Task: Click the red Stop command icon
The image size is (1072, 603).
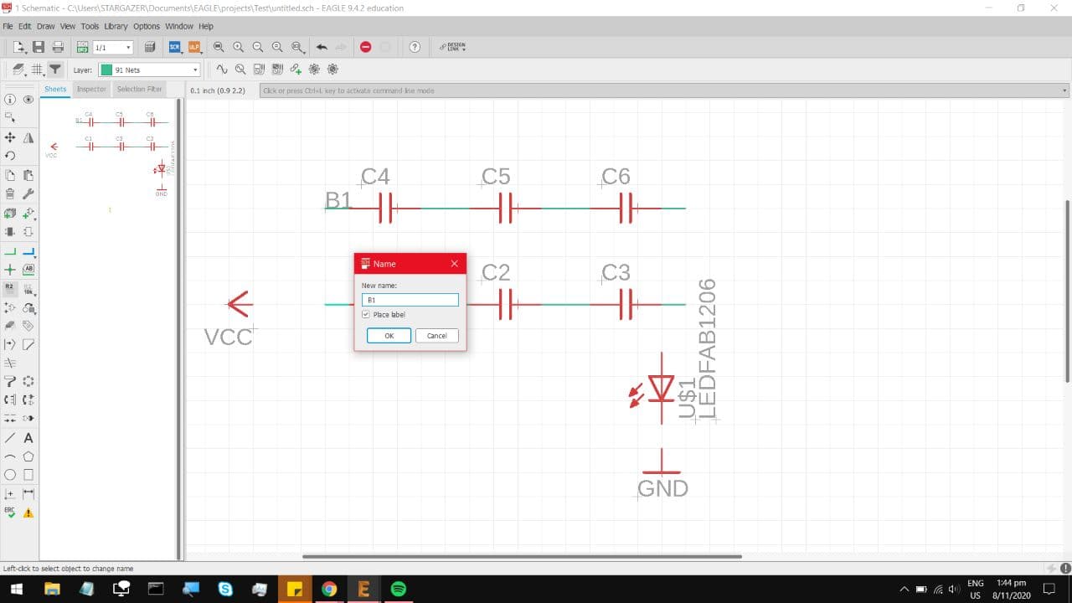Action: (366, 47)
